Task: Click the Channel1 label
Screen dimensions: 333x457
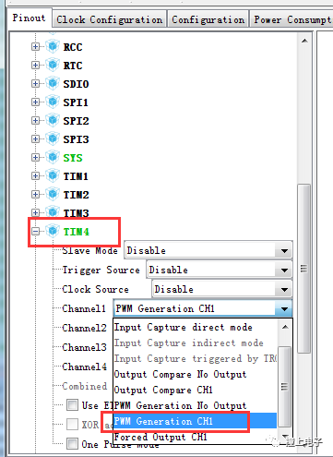Action: (x=84, y=308)
